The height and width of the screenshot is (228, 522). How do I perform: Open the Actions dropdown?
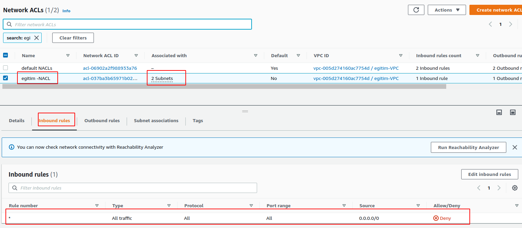point(447,10)
